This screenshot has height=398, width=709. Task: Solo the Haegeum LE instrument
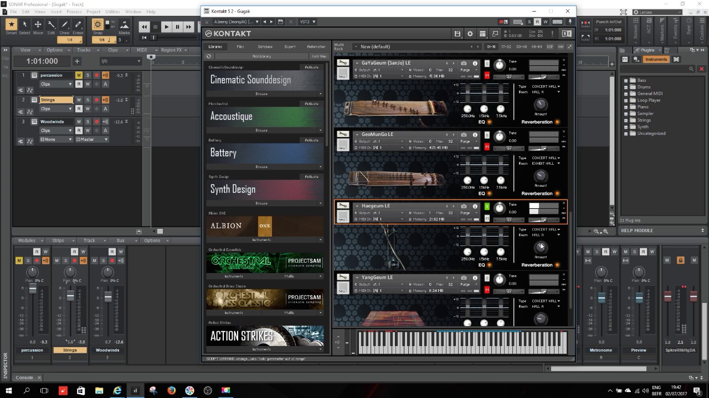tap(487, 207)
